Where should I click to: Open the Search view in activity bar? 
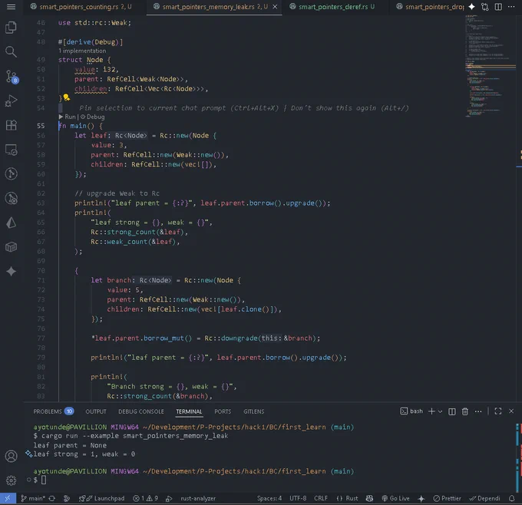coord(11,52)
